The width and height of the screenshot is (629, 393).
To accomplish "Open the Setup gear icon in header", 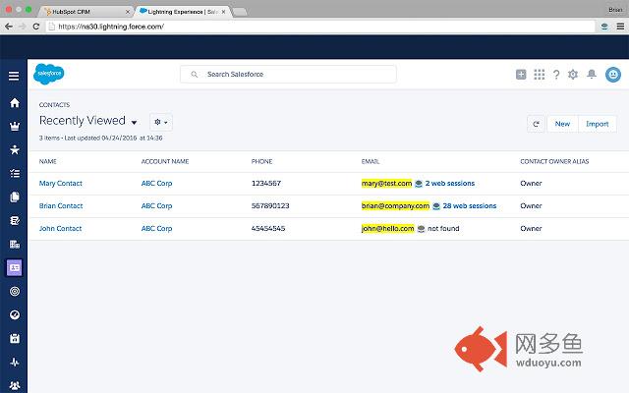I will pos(573,75).
